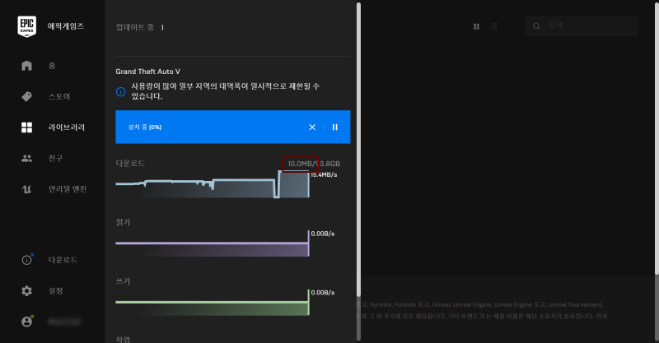The height and width of the screenshot is (343, 659).
Task: Click the bandwidth notice info icon
Action: [x=120, y=91]
